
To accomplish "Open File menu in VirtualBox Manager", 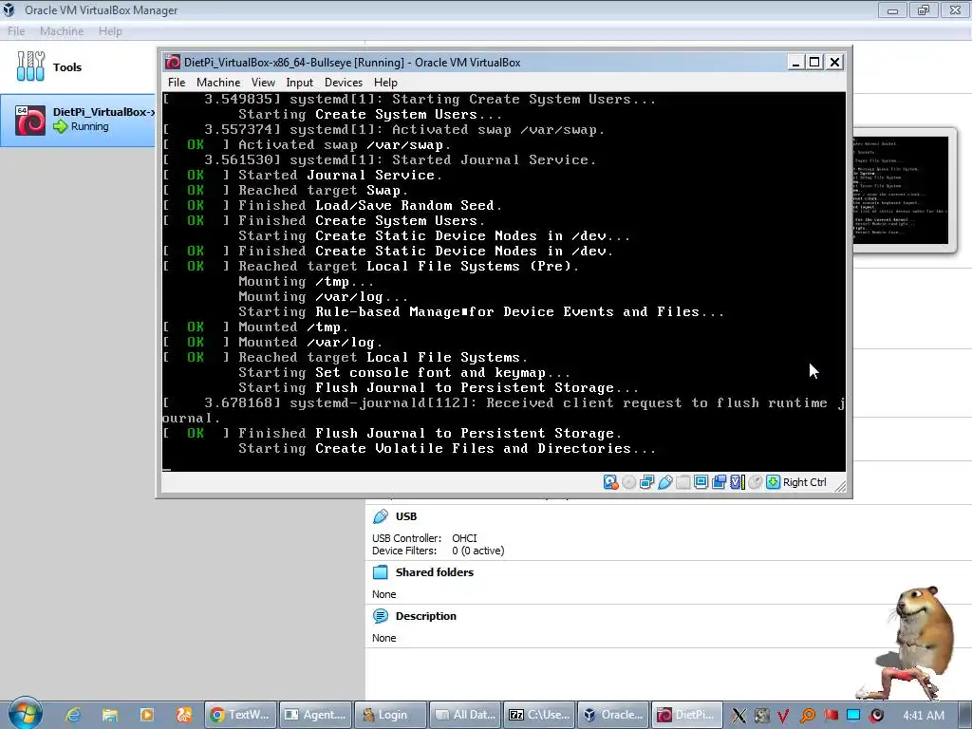I will point(16,31).
